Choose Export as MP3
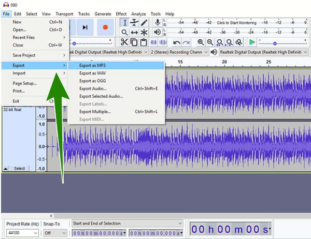The width and height of the screenshot is (311, 239). point(116,65)
